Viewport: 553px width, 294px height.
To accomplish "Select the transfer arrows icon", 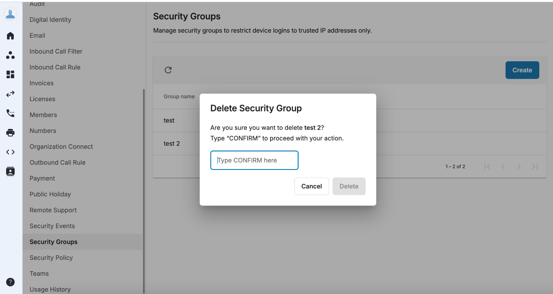I will [10, 94].
